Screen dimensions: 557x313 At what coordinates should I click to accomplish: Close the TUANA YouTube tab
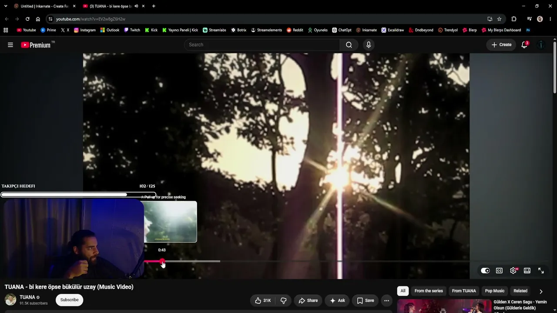pos(143,6)
